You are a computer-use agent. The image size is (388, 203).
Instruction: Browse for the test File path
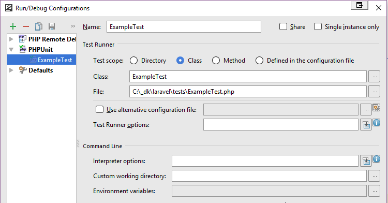click(x=375, y=92)
